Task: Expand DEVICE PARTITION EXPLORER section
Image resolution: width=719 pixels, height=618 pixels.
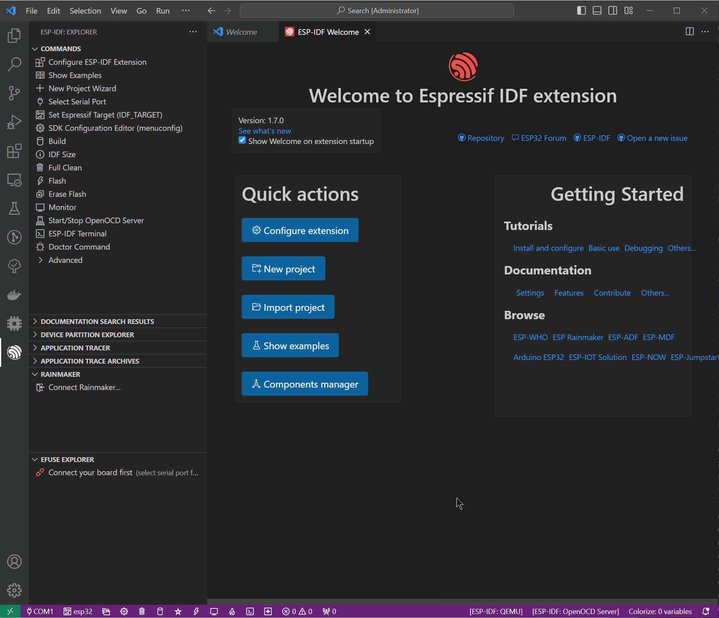Action: tap(118, 335)
